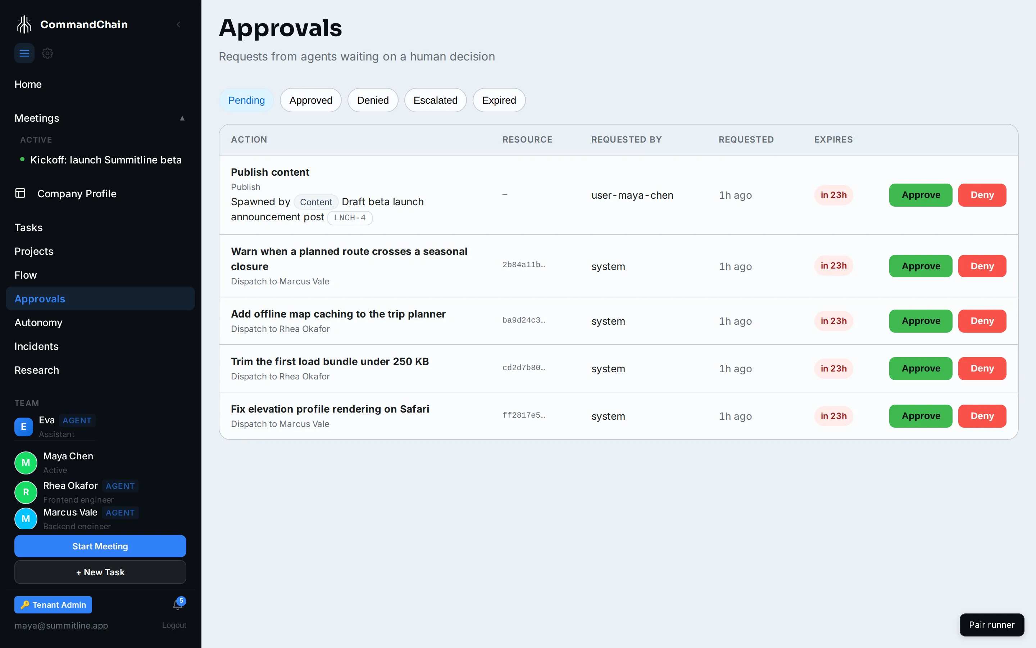Open the notifications bell icon
The height and width of the screenshot is (648, 1036).
178,604
